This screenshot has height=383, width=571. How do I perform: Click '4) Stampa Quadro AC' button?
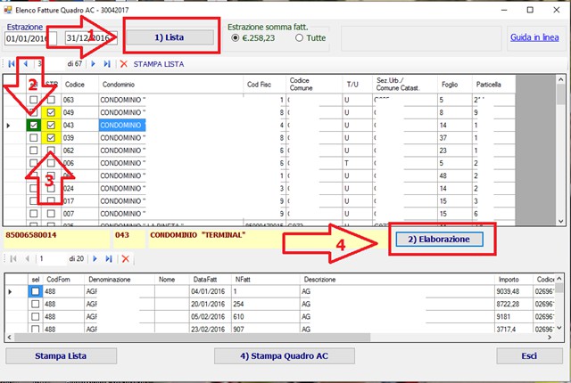tap(285, 355)
